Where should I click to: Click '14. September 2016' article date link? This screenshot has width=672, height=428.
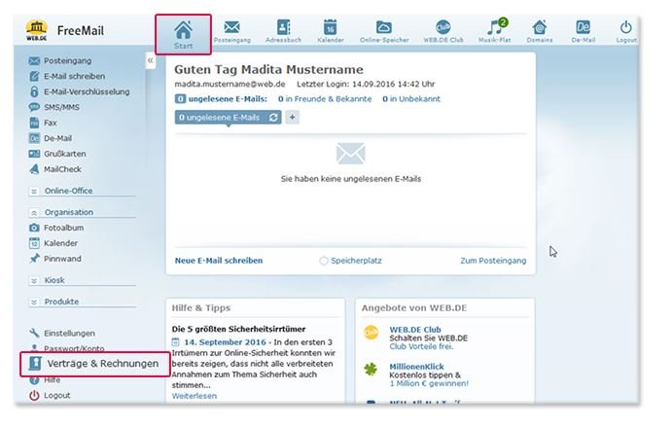point(225,342)
